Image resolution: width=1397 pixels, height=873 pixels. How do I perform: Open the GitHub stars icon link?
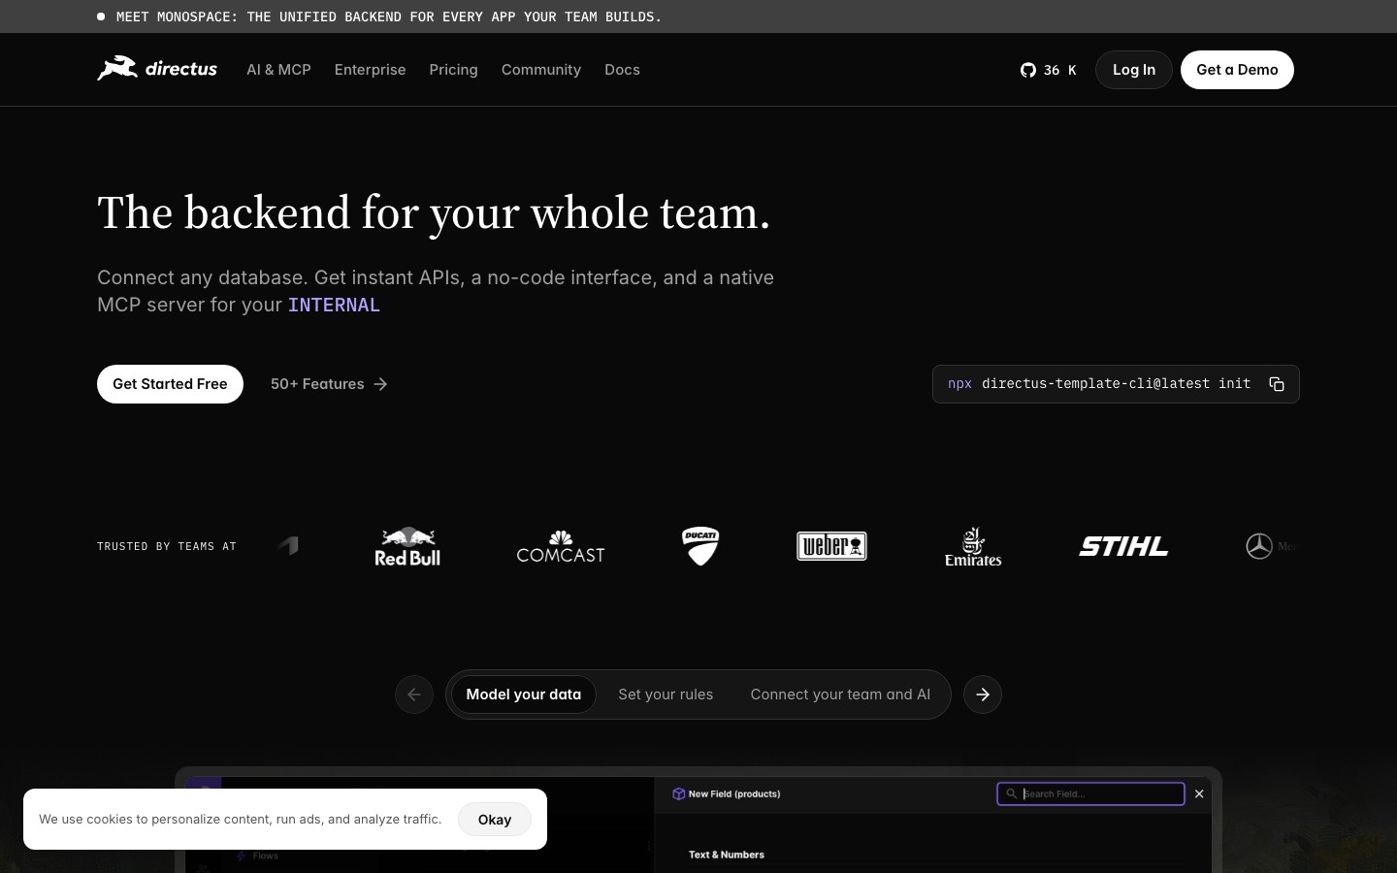click(x=1028, y=70)
